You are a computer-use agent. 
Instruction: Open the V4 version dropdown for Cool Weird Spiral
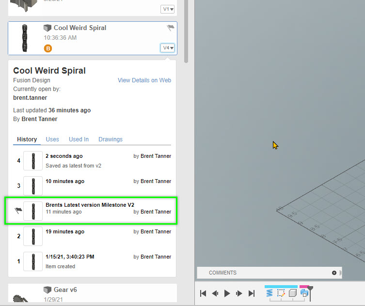[x=167, y=48]
